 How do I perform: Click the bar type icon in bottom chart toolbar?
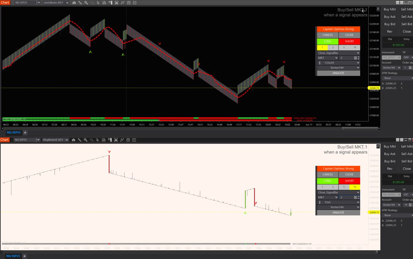[73, 140]
